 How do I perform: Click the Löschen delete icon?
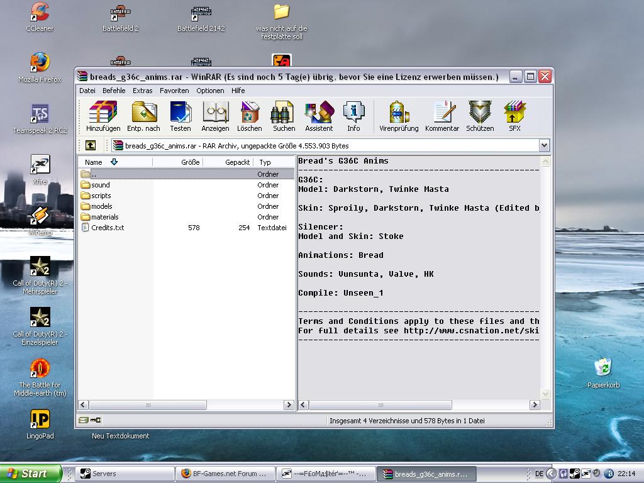click(x=249, y=116)
